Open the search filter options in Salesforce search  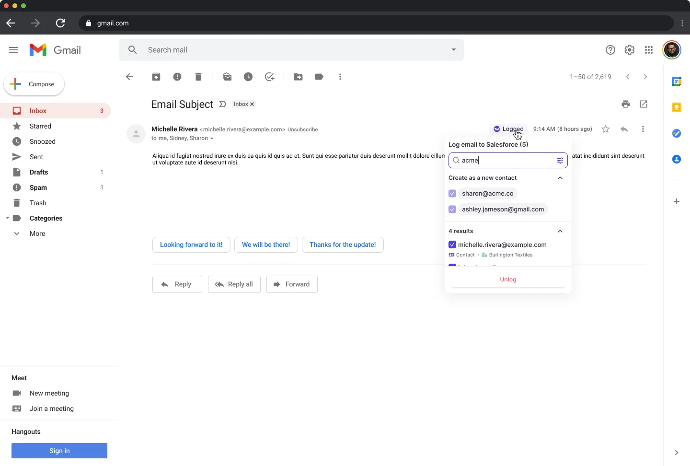coord(560,161)
